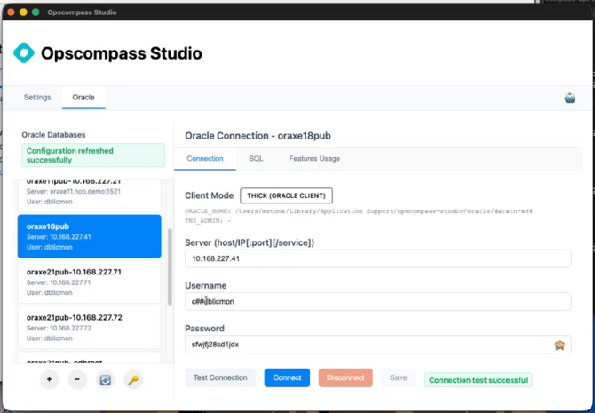The height and width of the screenshot is (413, 595).
Task: Reveal password with the monkey icon
Action: pos(560,345)
